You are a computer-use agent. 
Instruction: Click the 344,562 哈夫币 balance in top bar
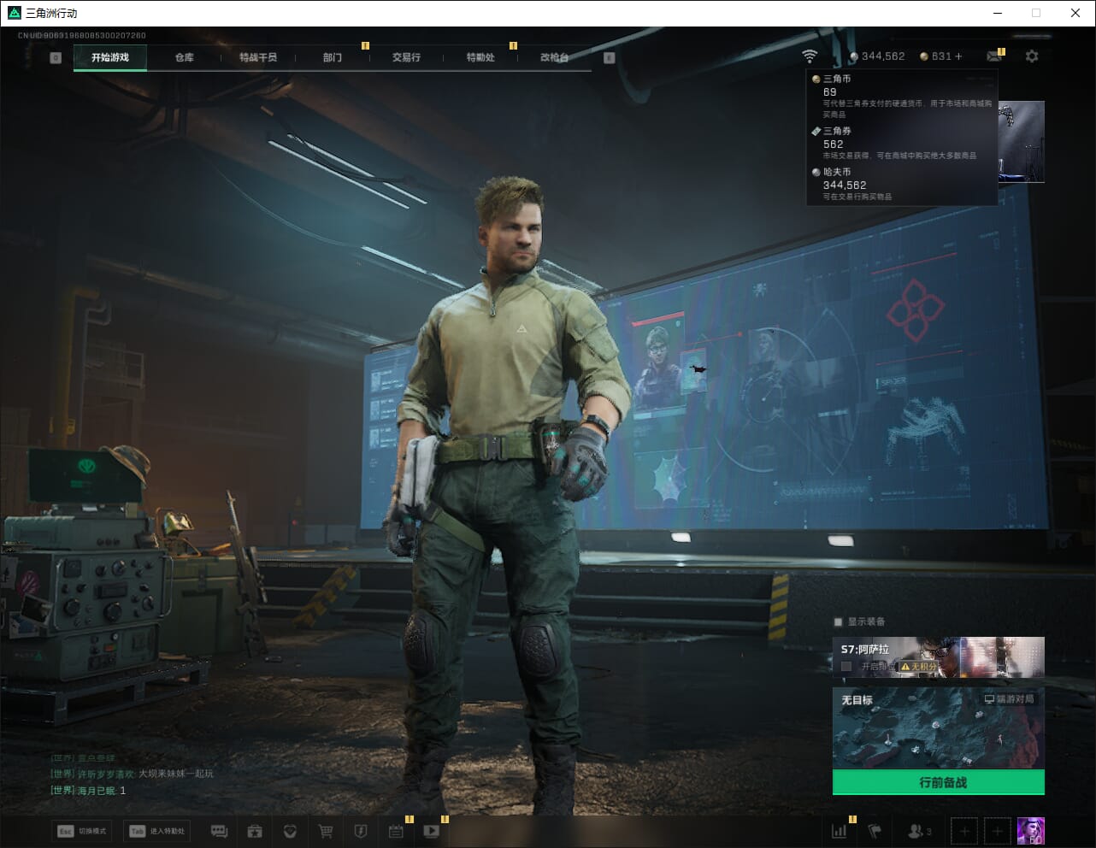(877, 56)
